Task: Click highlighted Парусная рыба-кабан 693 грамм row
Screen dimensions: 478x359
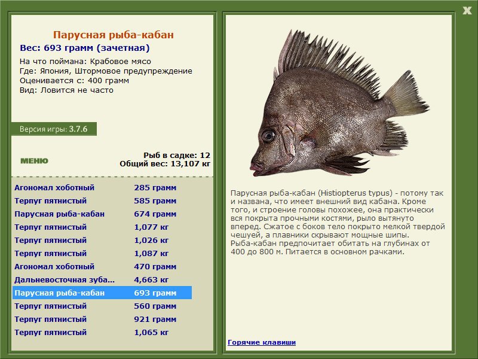Action: pyautogui.click(x=102, y=293)
